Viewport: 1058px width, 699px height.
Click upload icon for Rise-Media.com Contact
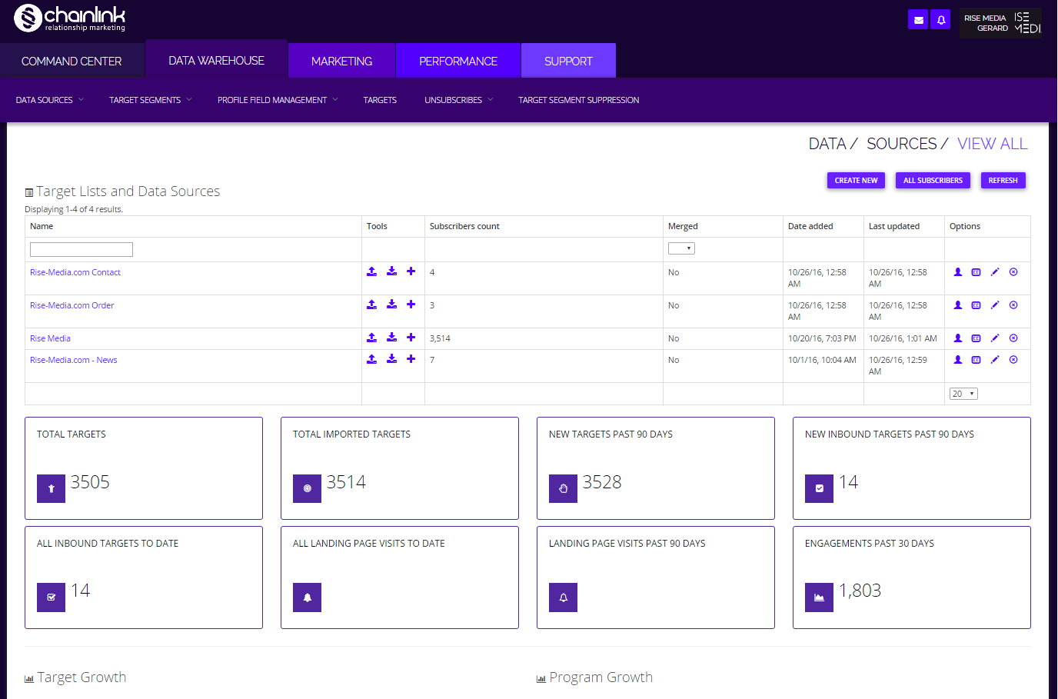tap(371, 271)
